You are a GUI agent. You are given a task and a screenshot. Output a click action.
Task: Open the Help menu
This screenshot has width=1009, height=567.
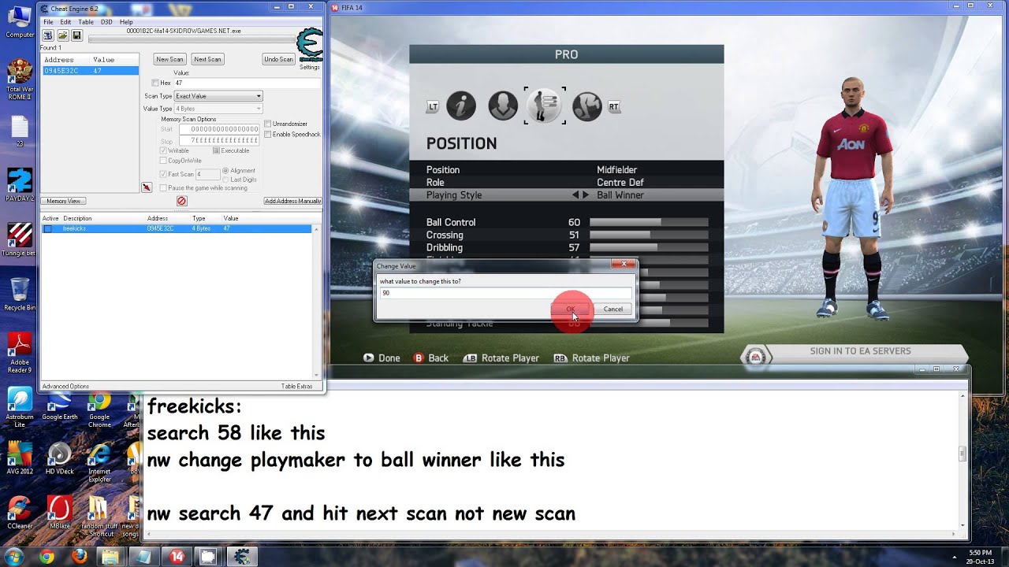[x=126, y=22]
